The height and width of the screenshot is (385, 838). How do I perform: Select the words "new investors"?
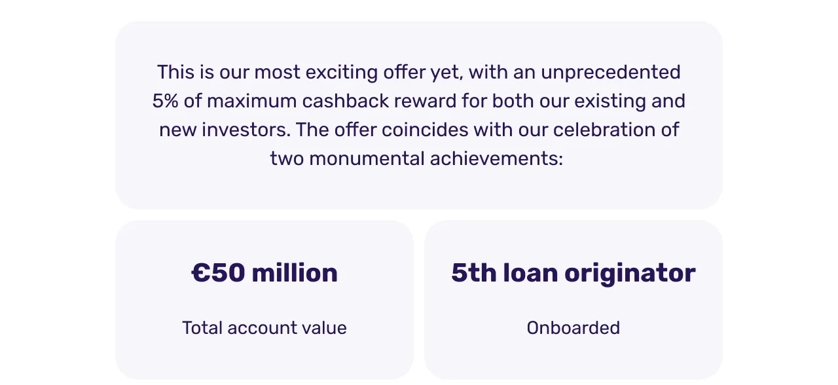[224, 130]
